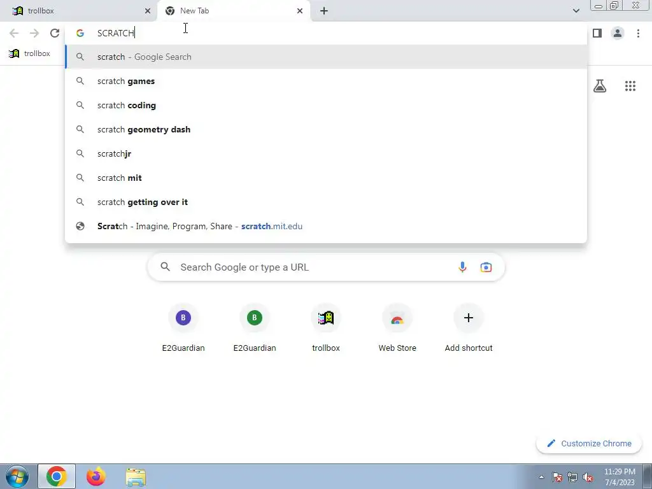Open Firefox from the taskbar
This screenshot has height=489, width=652.
(96, 476)
